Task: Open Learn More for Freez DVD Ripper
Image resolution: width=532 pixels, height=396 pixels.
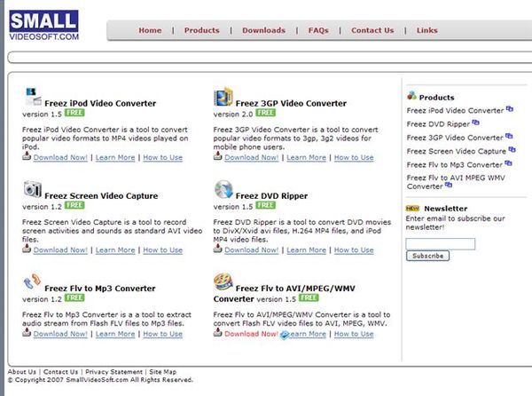Action: (306, 250)
